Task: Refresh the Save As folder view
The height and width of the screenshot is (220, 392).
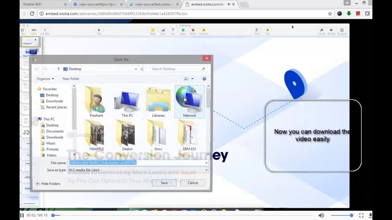Action: point(142,69)
